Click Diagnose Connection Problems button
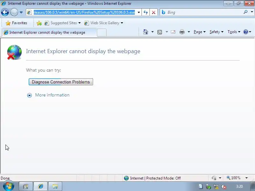This screenshot has width=255, height=191. pos(61,82)
